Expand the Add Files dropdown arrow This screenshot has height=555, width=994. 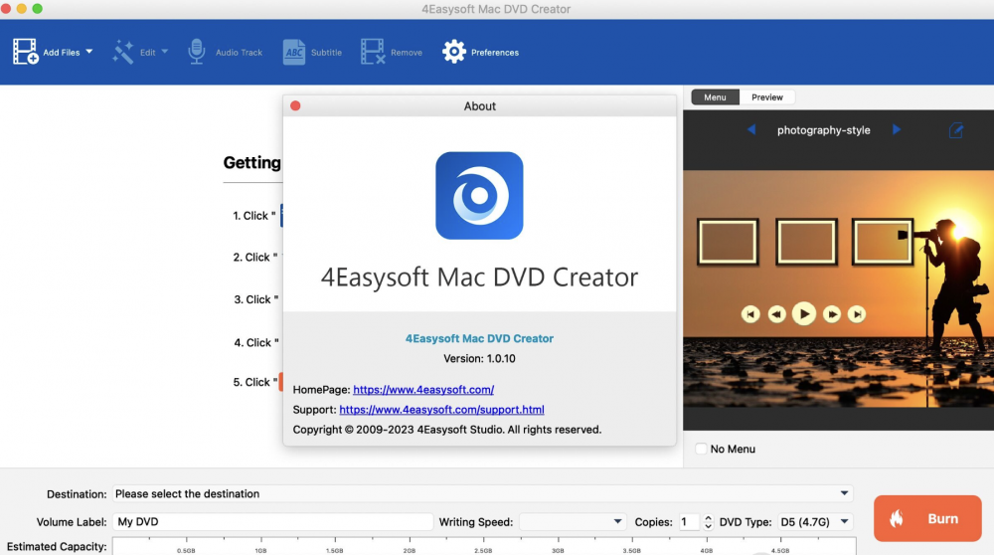pos(88,52)
